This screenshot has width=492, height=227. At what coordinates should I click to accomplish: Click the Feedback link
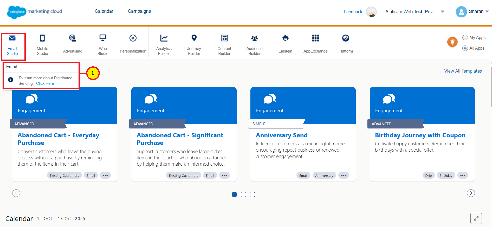click(353, 12)
